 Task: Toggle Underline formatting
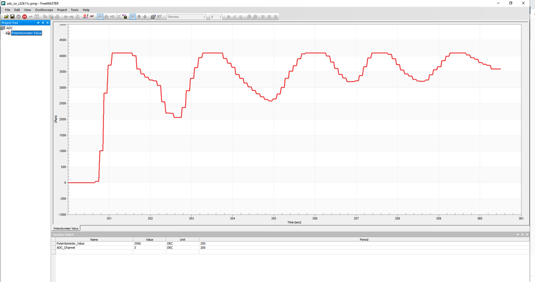[x=240, y=17]
